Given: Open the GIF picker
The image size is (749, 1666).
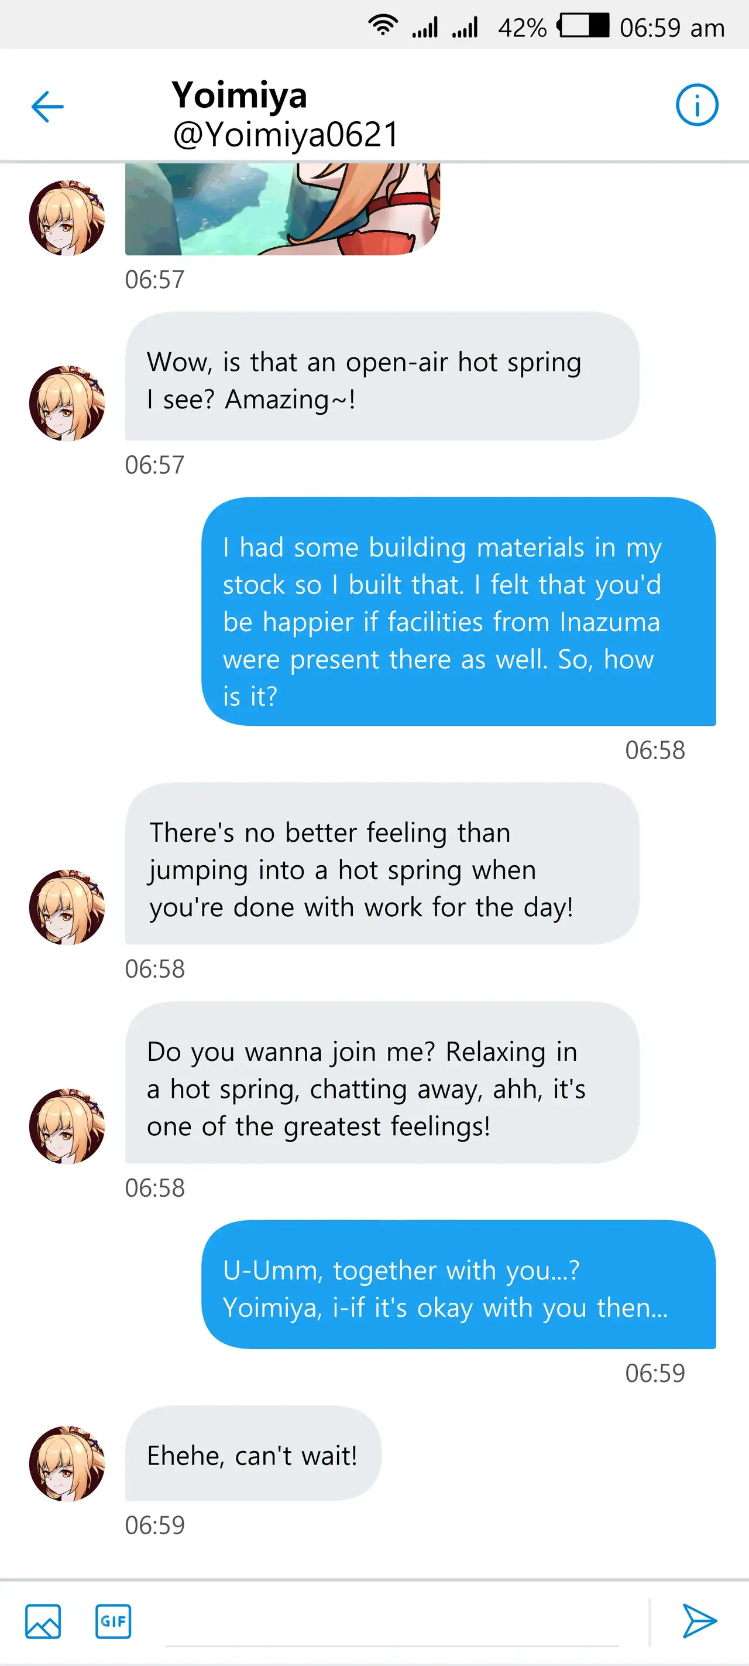Looking at the screenshot, I should [113, 1621].
